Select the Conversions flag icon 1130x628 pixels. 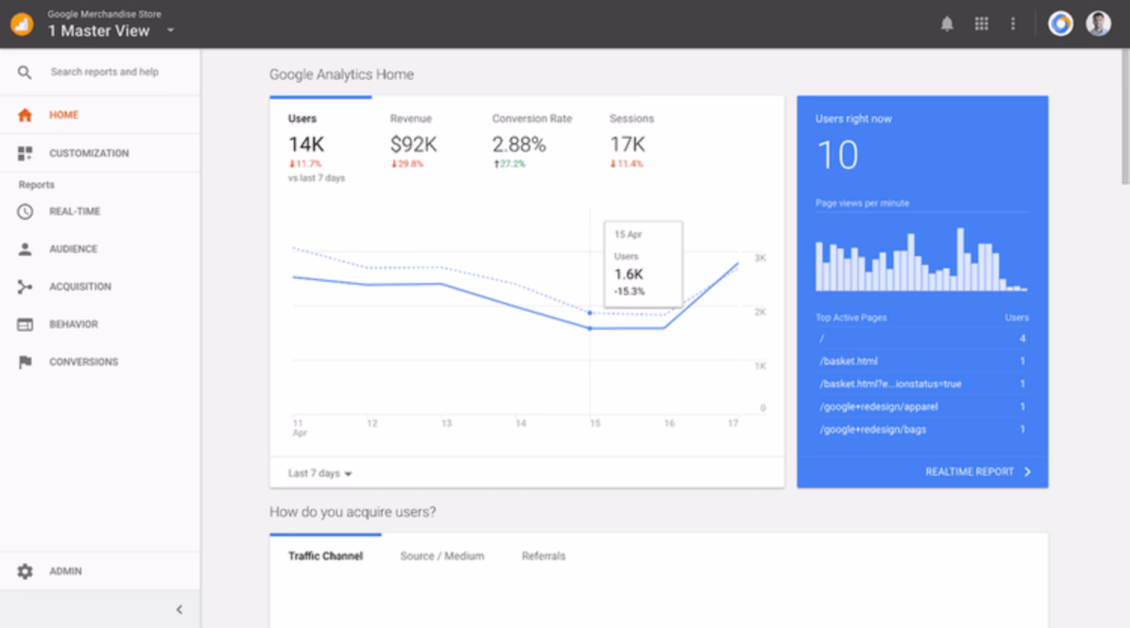[x=25, y=362]
